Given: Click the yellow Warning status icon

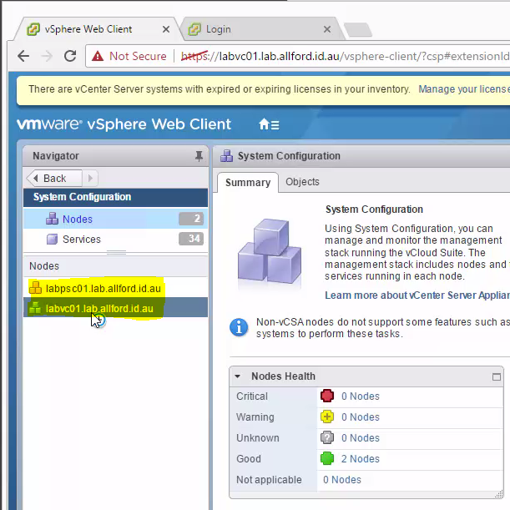Looking at the screenshot, I should [x=327, y=417].
